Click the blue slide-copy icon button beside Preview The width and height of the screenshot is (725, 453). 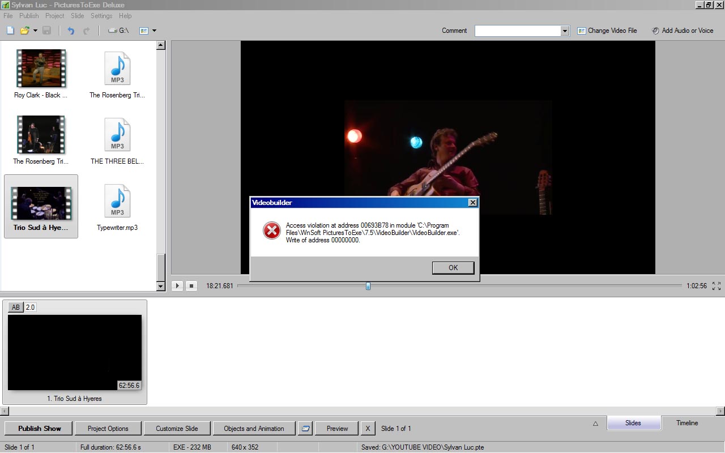click(x=305, y=429)
